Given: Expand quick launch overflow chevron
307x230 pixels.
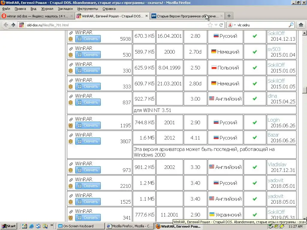Looking at the screenshot, I should click(x=52, y=225).
